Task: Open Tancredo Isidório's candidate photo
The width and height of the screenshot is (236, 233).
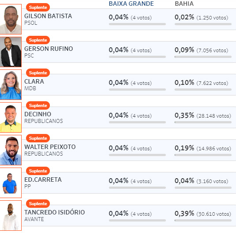Action: point(11,215)
